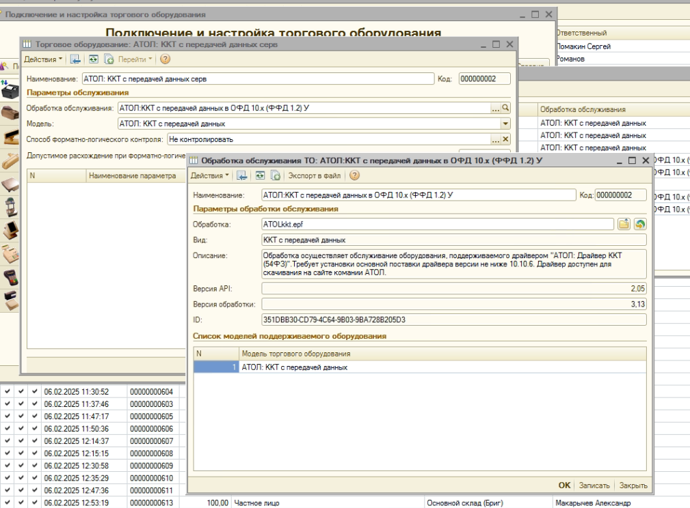This screenshot has height=508, width=690.
Task: Click the ellipsis button of Способ форматно-логического контроля
Action: (x=496, y=139)
